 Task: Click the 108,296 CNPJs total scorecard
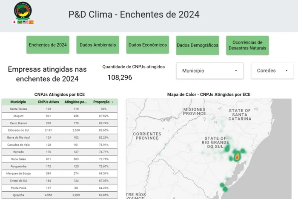coord(120,77)
